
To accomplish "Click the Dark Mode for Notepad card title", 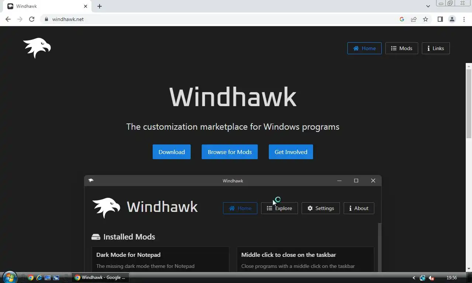I will pyautogui.click(x=128, y=255).
